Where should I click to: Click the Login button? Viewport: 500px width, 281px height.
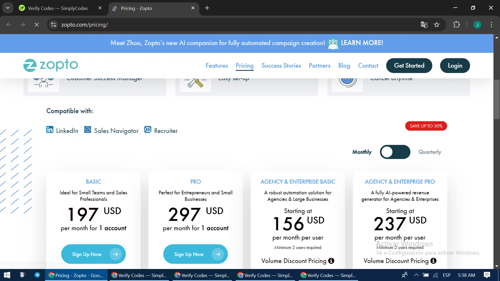click(x=455, y=66)
